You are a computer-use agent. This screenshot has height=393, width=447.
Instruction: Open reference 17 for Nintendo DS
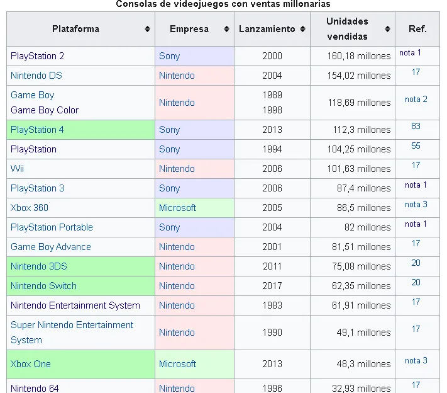click(416, 72)
